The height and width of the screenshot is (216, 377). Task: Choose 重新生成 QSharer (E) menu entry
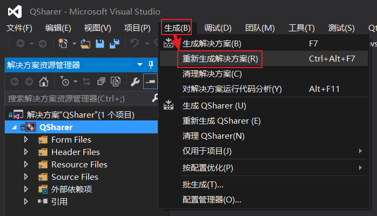pos(264,121)
